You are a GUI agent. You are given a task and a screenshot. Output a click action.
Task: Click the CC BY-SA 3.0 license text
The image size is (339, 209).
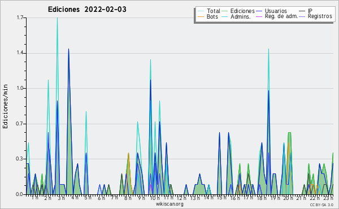(x=321, y=204)
